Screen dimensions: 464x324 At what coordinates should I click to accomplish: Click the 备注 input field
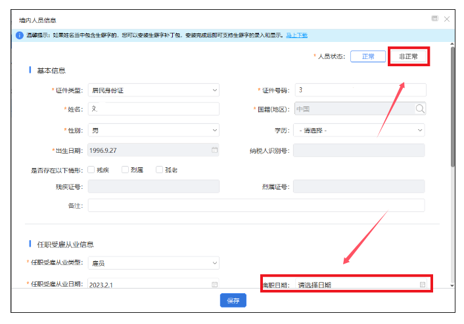256,205
